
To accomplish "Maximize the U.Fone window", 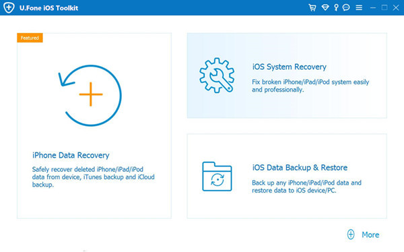I will coord(384,7).
